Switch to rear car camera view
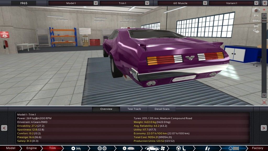The height and width of the screenshot is (151, 268). [x=256, y=26]
